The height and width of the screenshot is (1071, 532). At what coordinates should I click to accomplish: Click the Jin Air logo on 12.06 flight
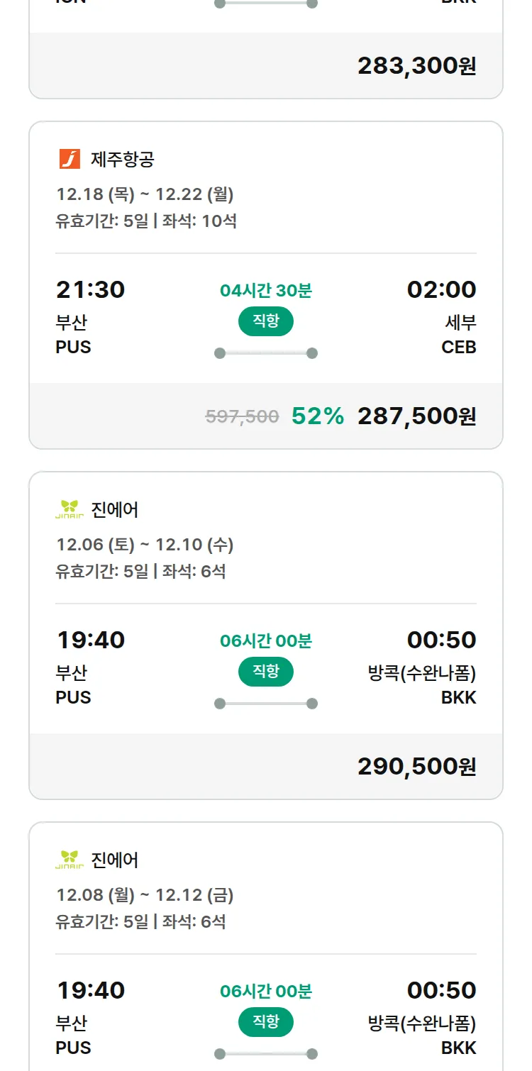70,509
